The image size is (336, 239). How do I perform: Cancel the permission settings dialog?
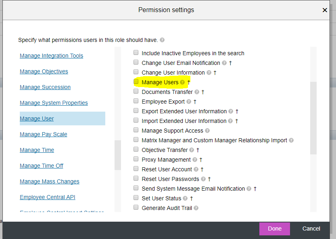pyautogui.click(x=311, y=229)
